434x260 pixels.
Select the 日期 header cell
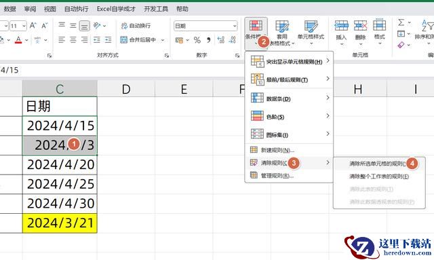point(60,107)
